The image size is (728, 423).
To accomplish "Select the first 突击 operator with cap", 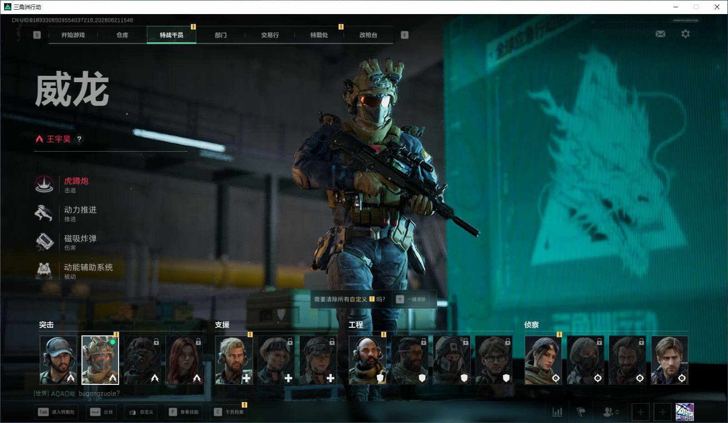I will (58, 360).
